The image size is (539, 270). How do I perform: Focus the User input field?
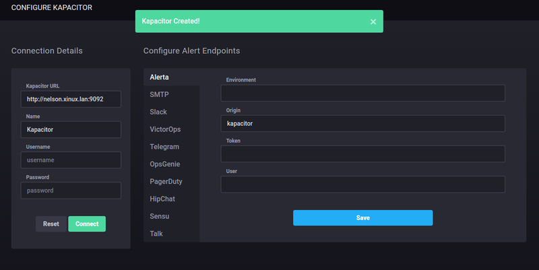(x=362, y=184)
